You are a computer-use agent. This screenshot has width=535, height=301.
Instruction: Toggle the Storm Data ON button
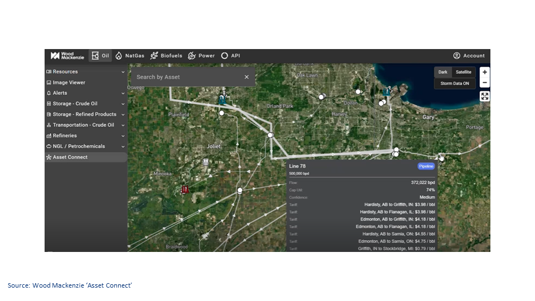click(x=455, y=84)
